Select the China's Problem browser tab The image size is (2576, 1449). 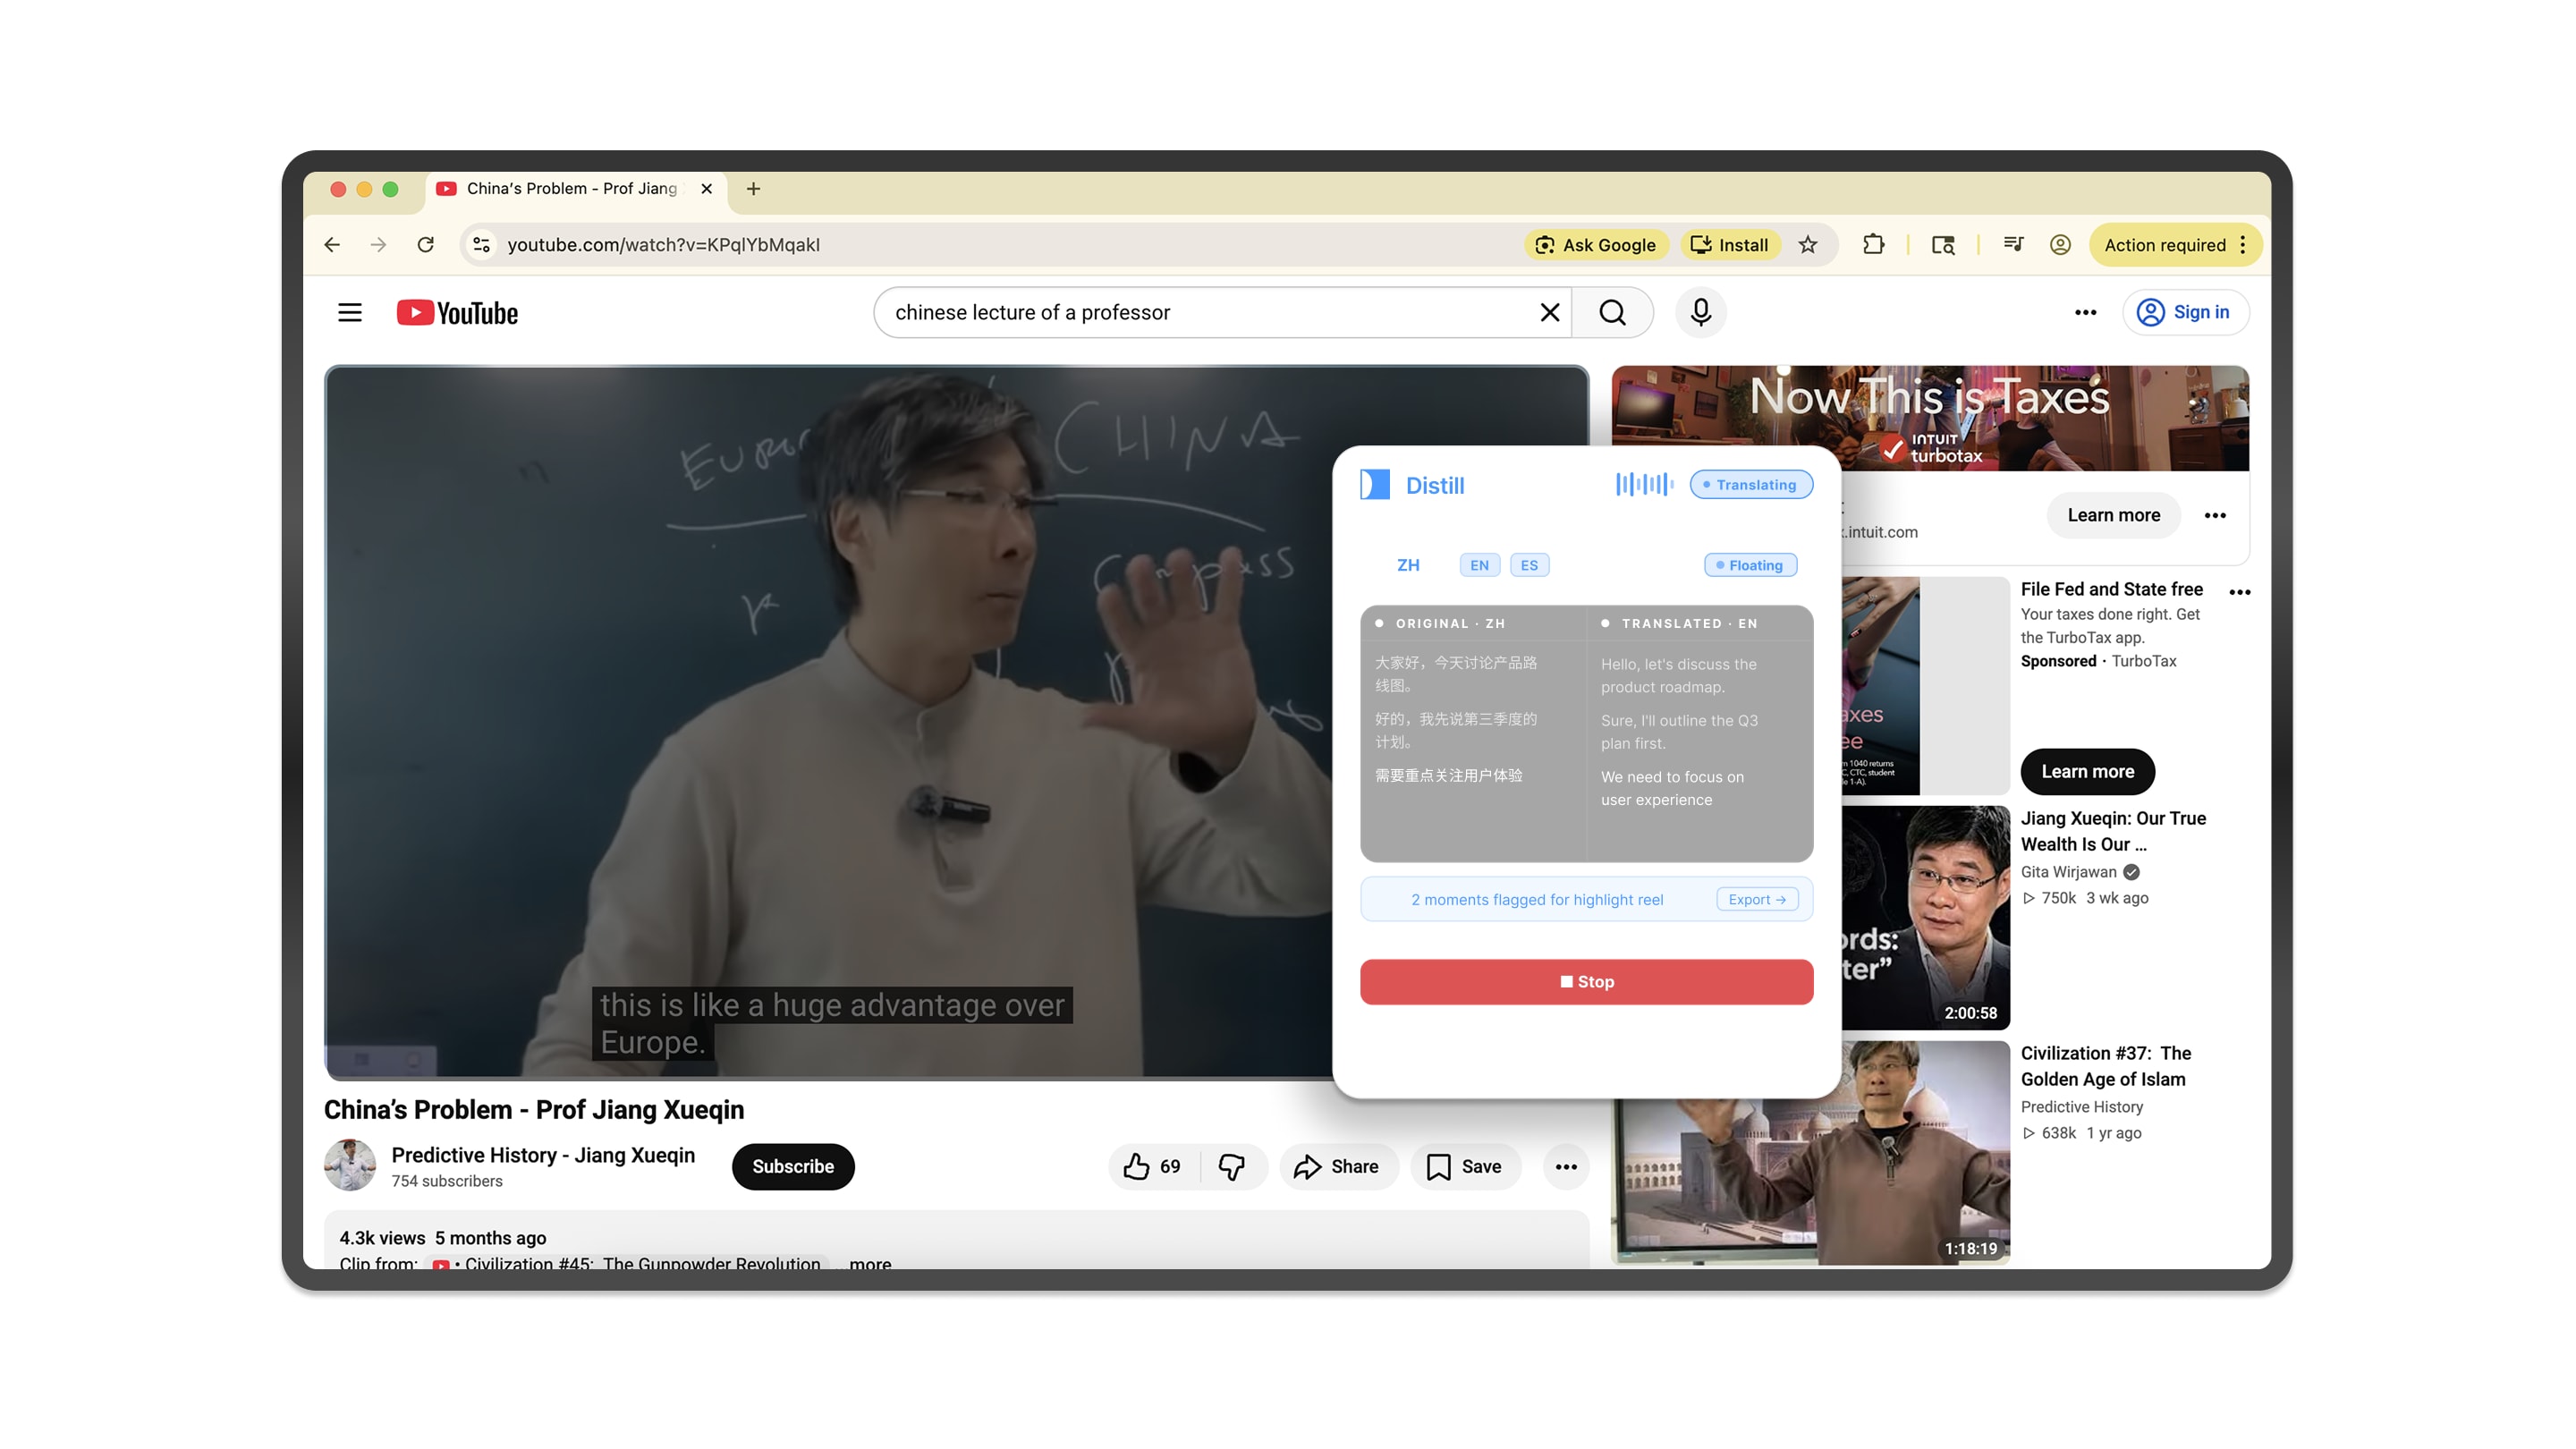[x=575, y=189]
